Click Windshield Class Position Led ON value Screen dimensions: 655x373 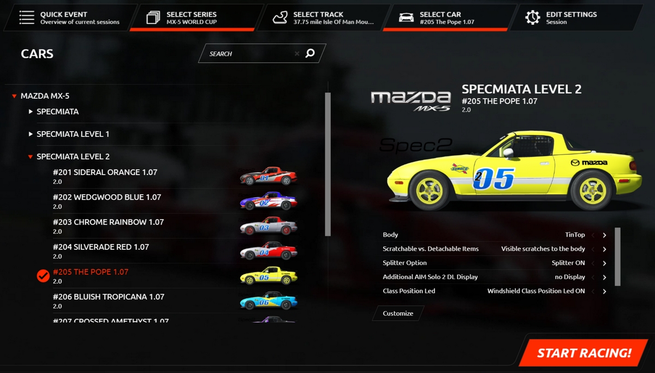tap(536, 291)
